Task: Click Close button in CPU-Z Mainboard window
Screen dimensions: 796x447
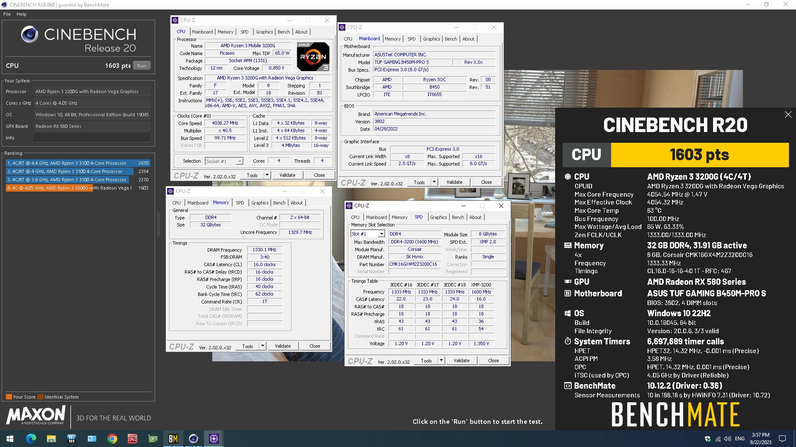Action: coord(486,182)
